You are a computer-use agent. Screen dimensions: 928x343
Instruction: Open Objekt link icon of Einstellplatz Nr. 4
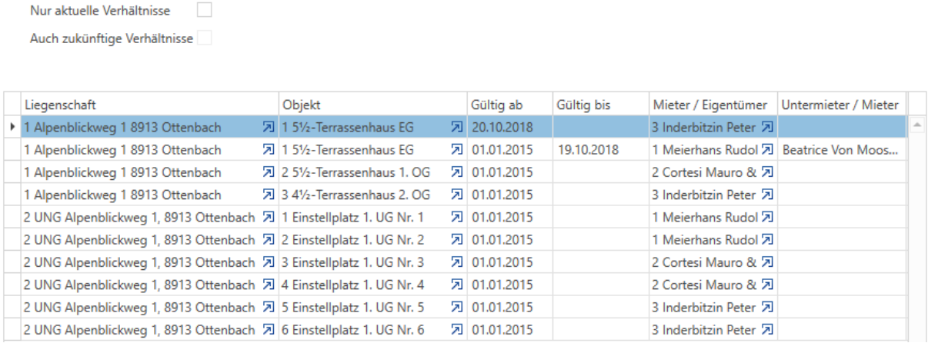tap(456, 285)
